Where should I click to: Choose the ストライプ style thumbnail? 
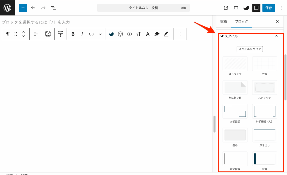(235, 64)
